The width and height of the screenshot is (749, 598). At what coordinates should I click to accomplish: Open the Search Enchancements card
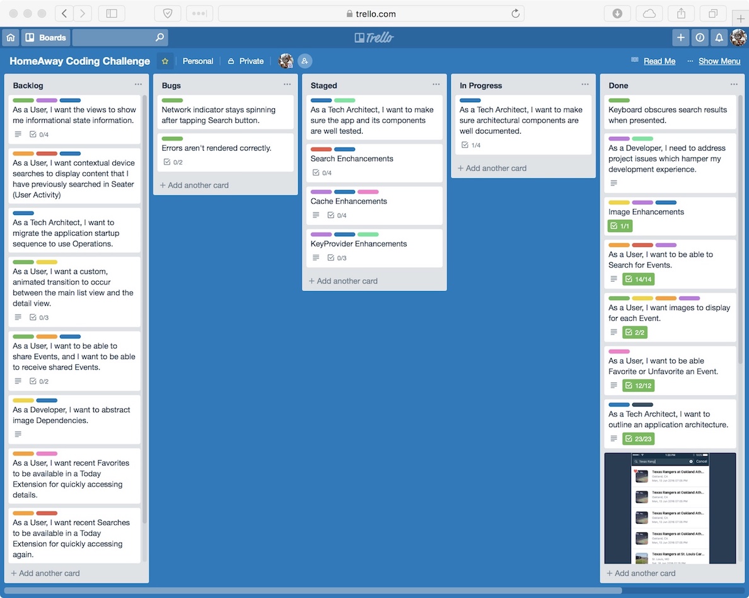coord(374,163)
